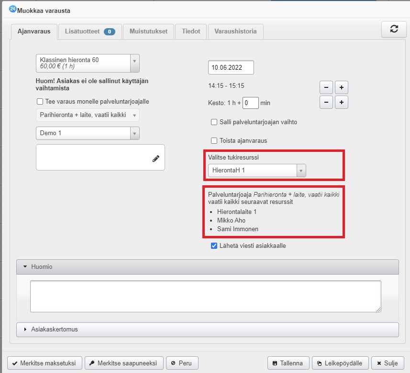Increase the start time with plus button
410x373 pixels.
tap(342, 88)
